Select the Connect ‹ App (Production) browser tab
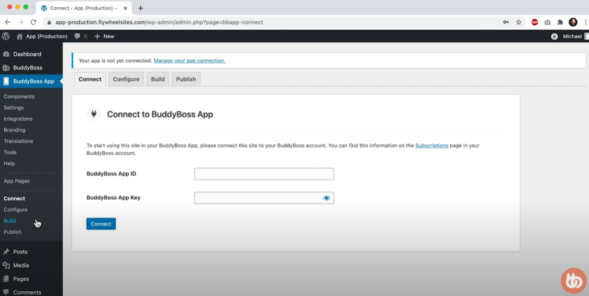 click(x=84, y=8)
